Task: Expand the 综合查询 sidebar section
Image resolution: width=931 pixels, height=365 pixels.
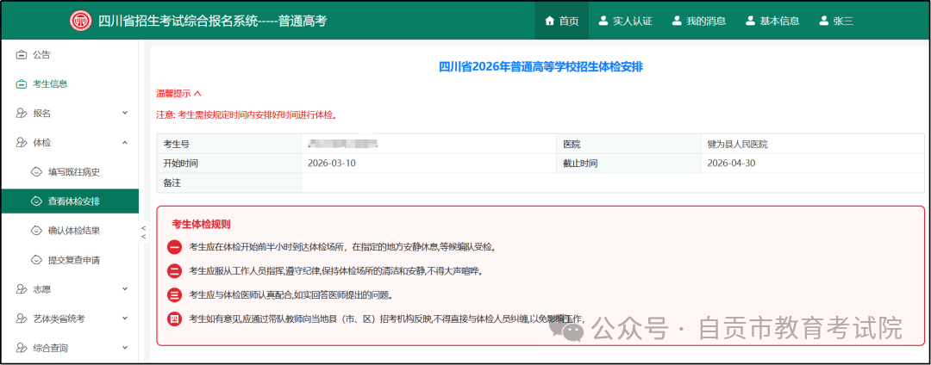Action: pos(124,349)
